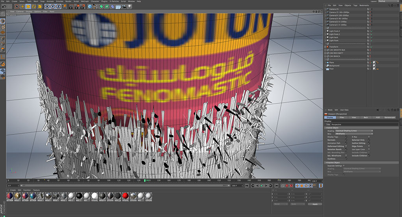This screenshot has width=402, height=217.
Task: Click Render View clapperboard icon
Action: click(71, 6)
